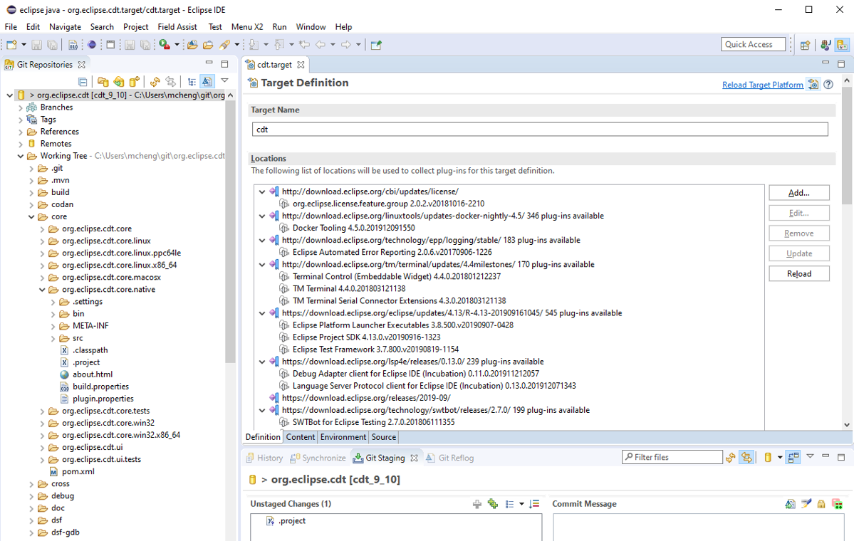
Task: Switch to the Java perspective icon
Action: point(826,45)
